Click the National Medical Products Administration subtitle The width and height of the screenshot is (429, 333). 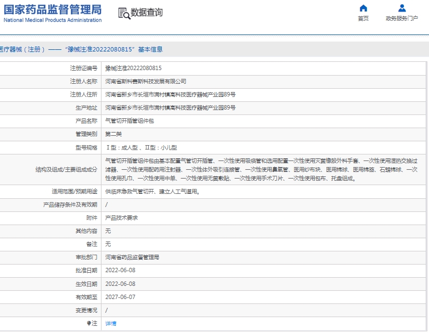pos(53,20)
